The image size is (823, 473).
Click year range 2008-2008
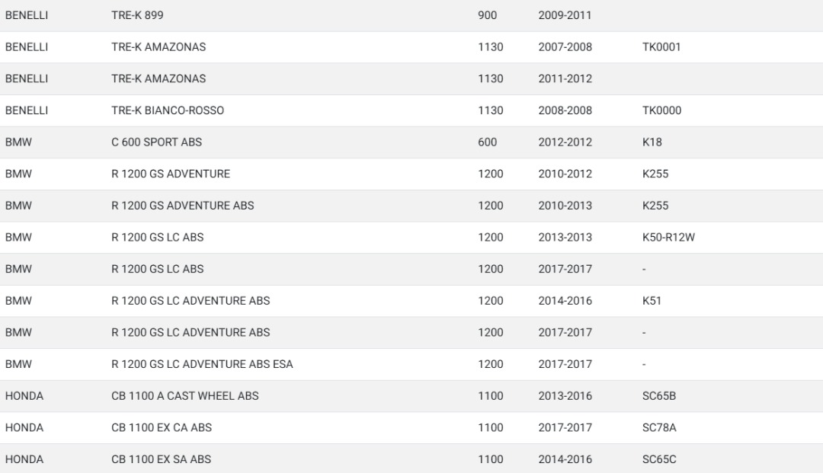point(565,110)
